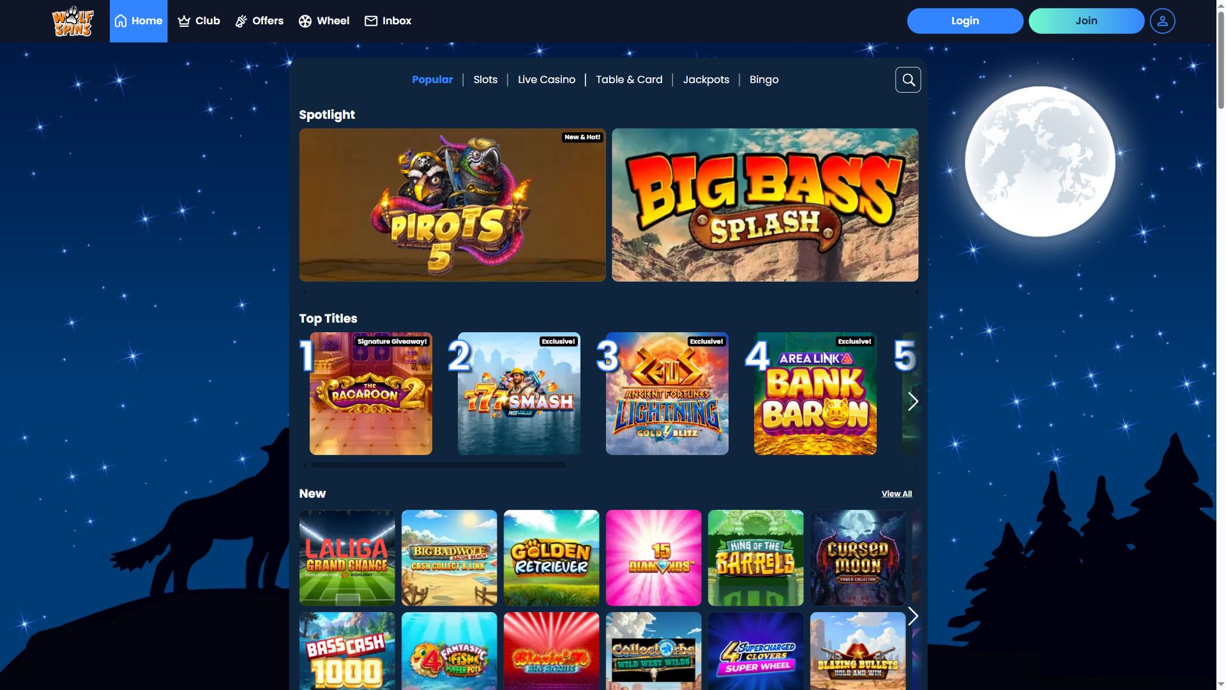
Task: Open the Jackpots tab
Action: point(706,80)
